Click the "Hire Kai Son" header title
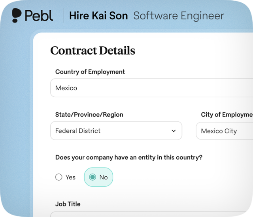This screenshot has width=253, height=217. click(98, 16)
